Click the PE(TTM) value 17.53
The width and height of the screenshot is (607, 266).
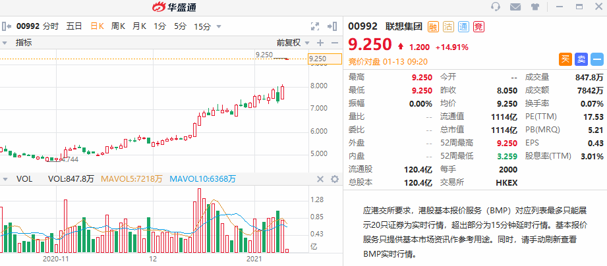click(x=593, y=117)
